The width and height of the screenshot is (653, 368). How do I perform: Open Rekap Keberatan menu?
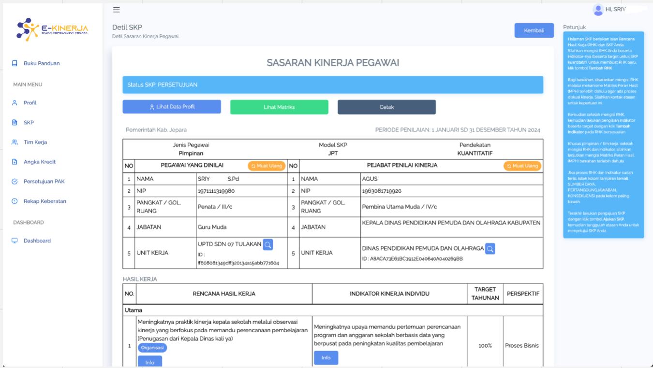pyautogui.click(x=45, y=201)
